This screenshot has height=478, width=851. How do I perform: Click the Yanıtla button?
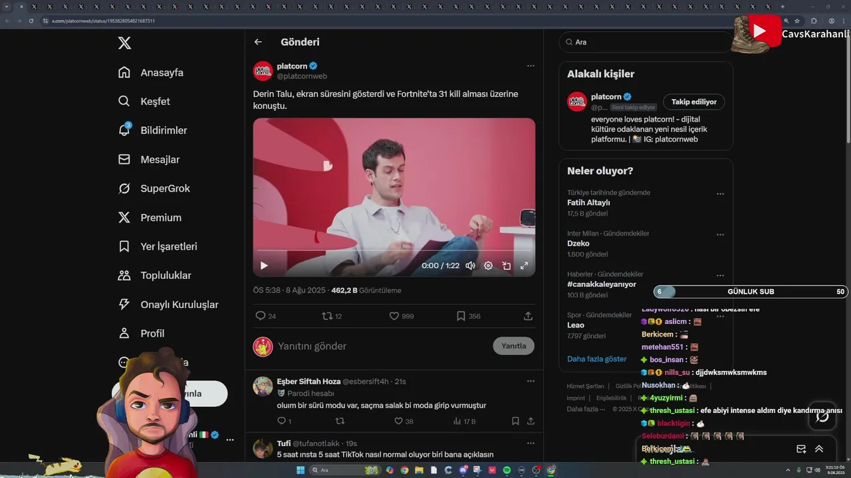[514, 346]
